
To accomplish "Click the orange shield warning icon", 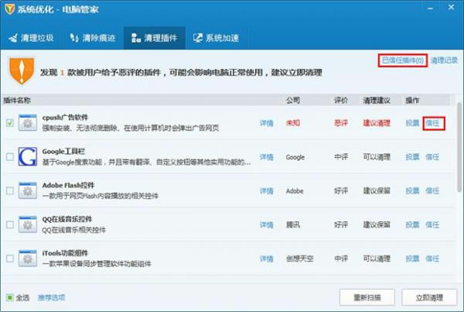I will pyautogui.click(x=22, y=69).
